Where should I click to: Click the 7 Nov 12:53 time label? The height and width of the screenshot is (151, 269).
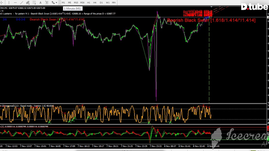point(11,146)
